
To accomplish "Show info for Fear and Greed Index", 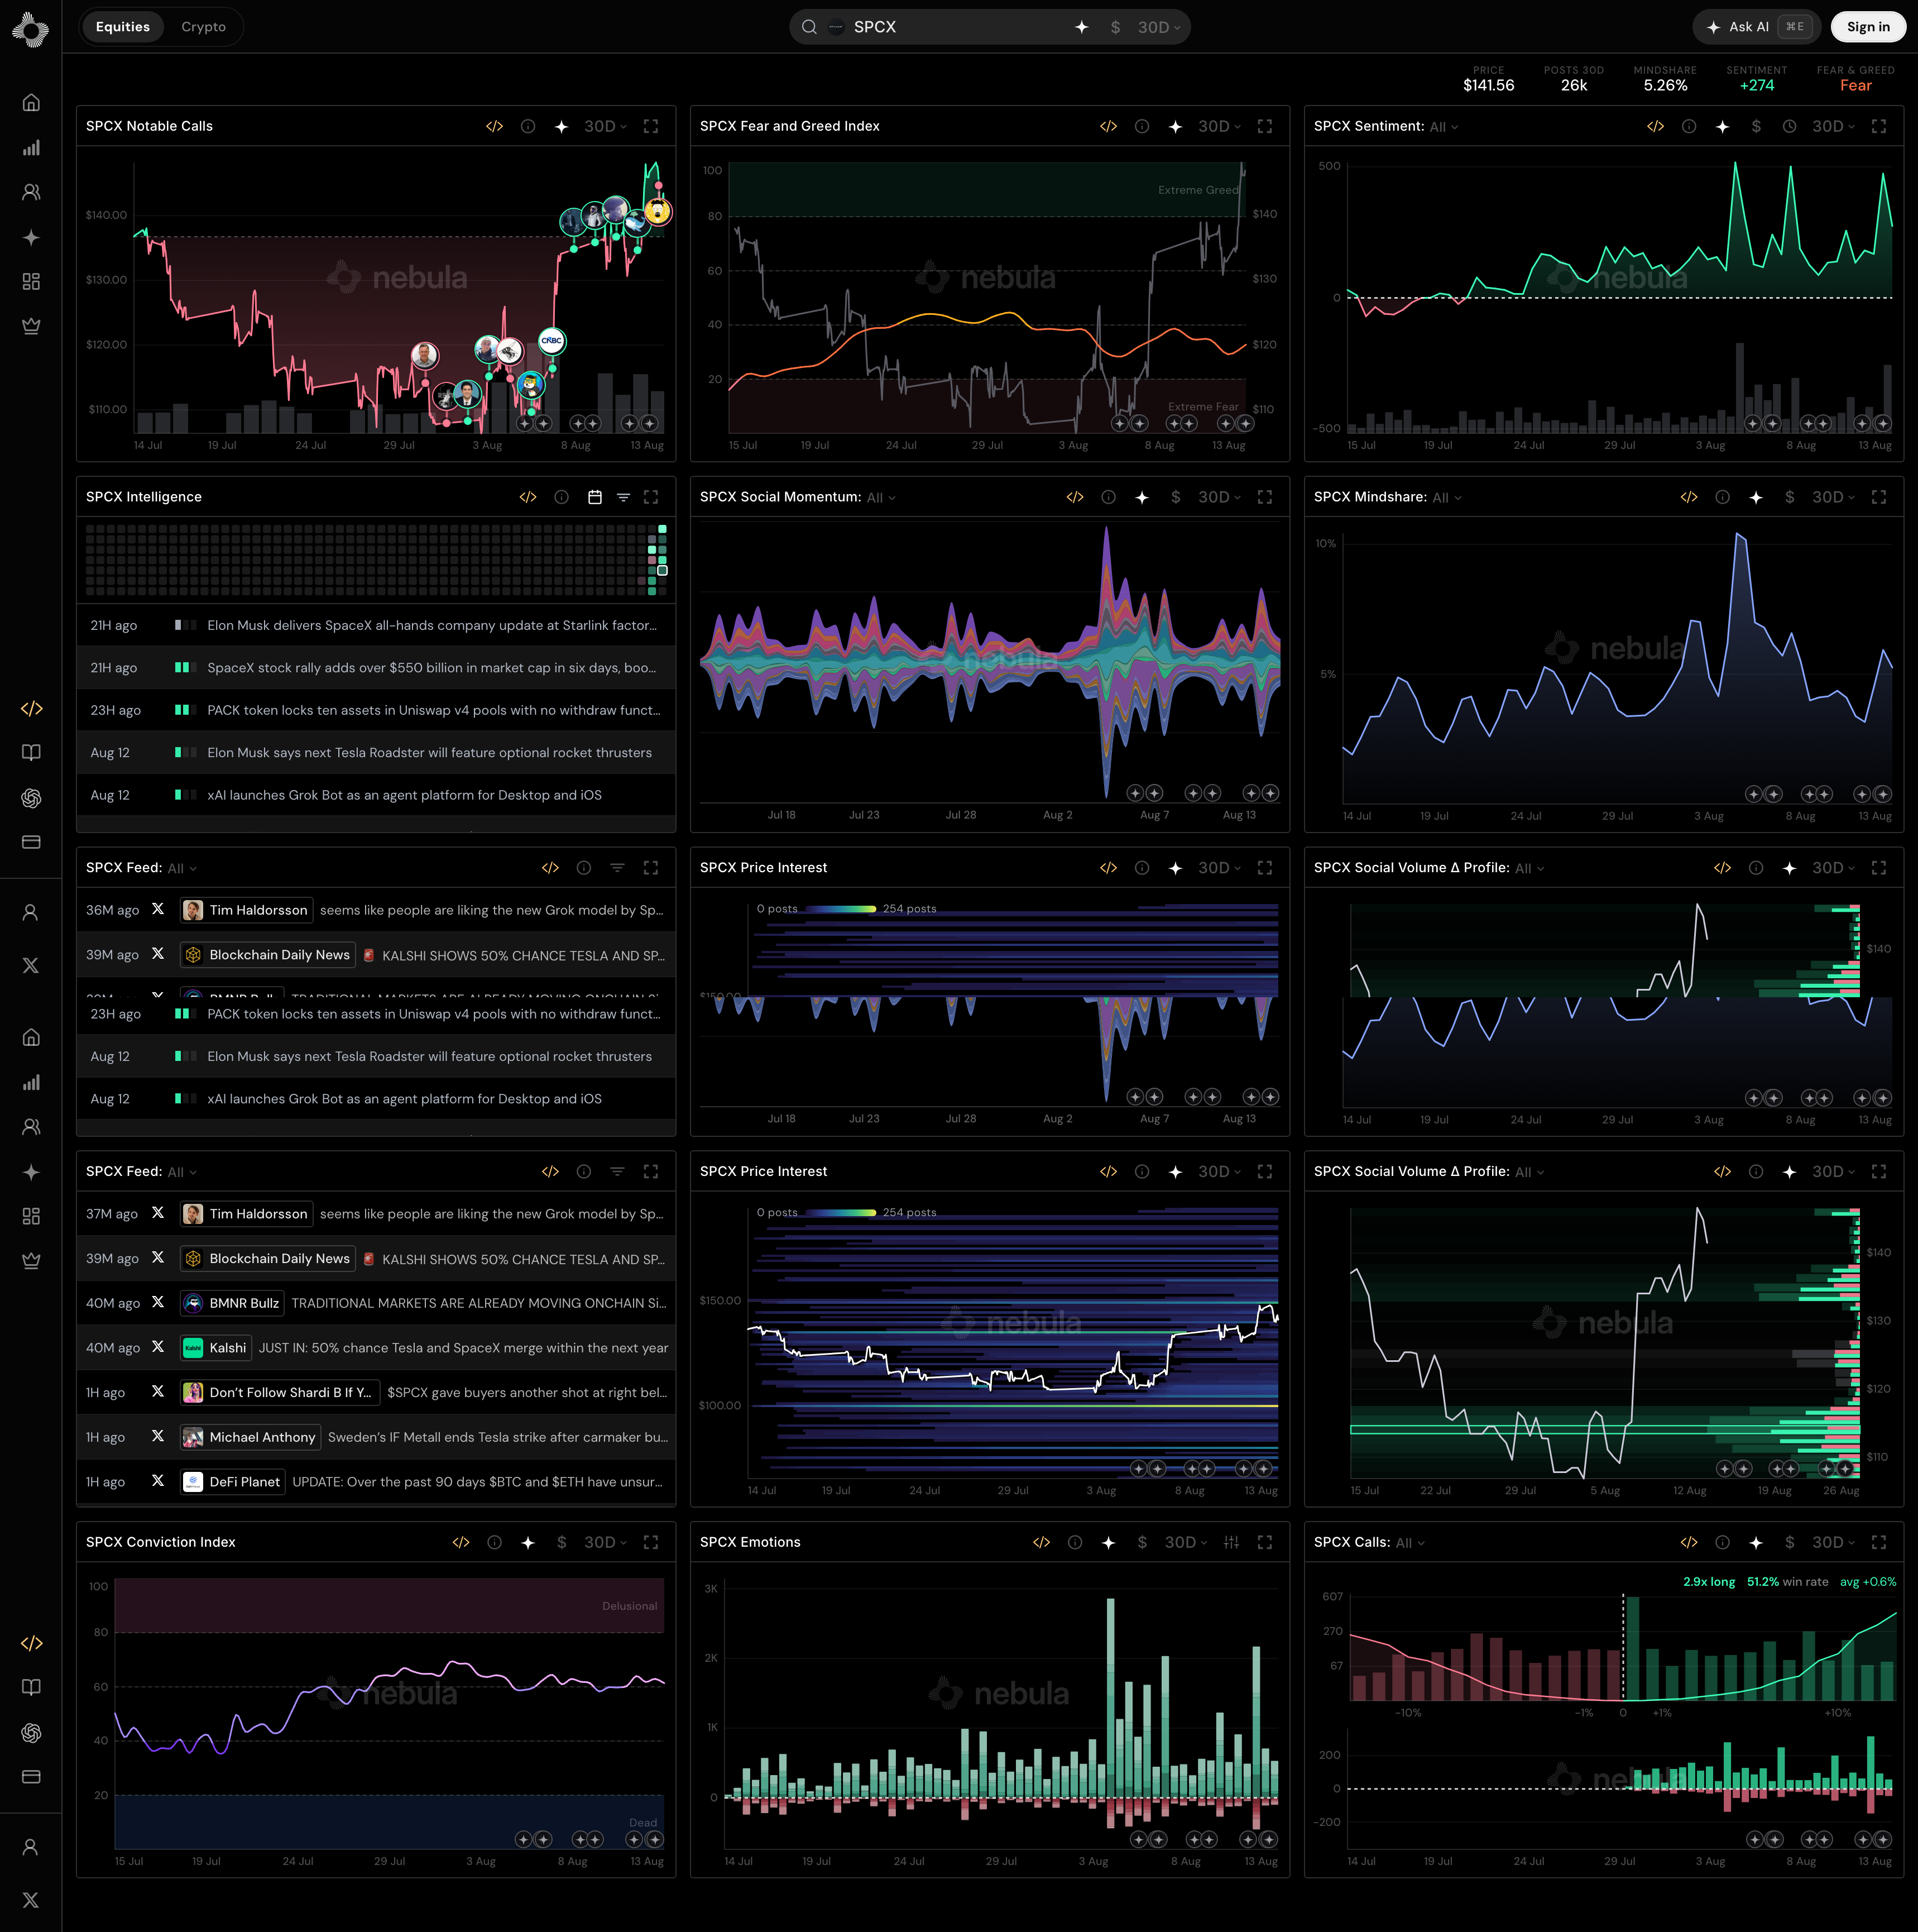I will (1142, 126).
